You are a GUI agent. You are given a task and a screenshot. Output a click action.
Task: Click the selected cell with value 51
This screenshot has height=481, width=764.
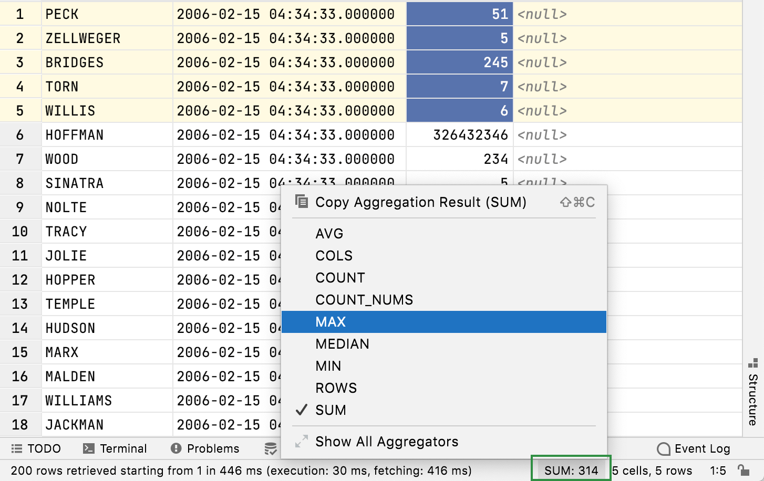(460, 14)
